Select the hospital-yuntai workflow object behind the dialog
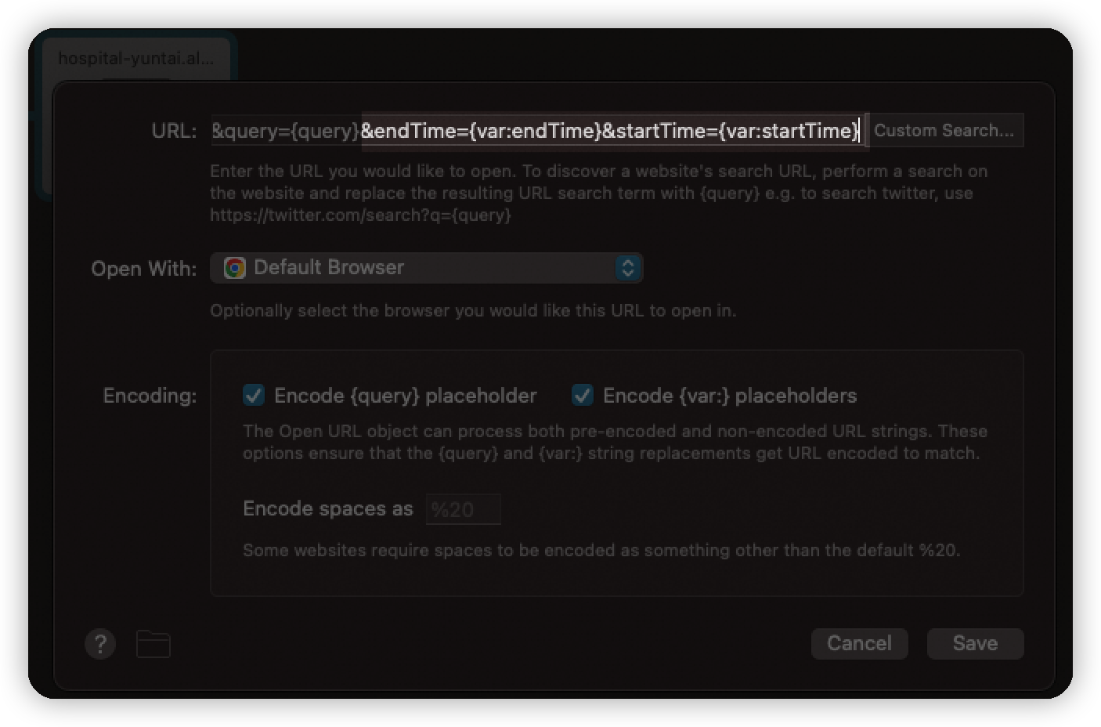This screenshot has width=1101, height=727. coord(135,59)
